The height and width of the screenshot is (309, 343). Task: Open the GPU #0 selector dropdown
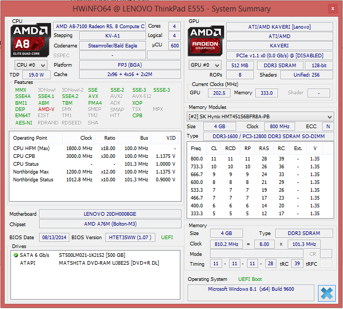(x=205, y=65)
